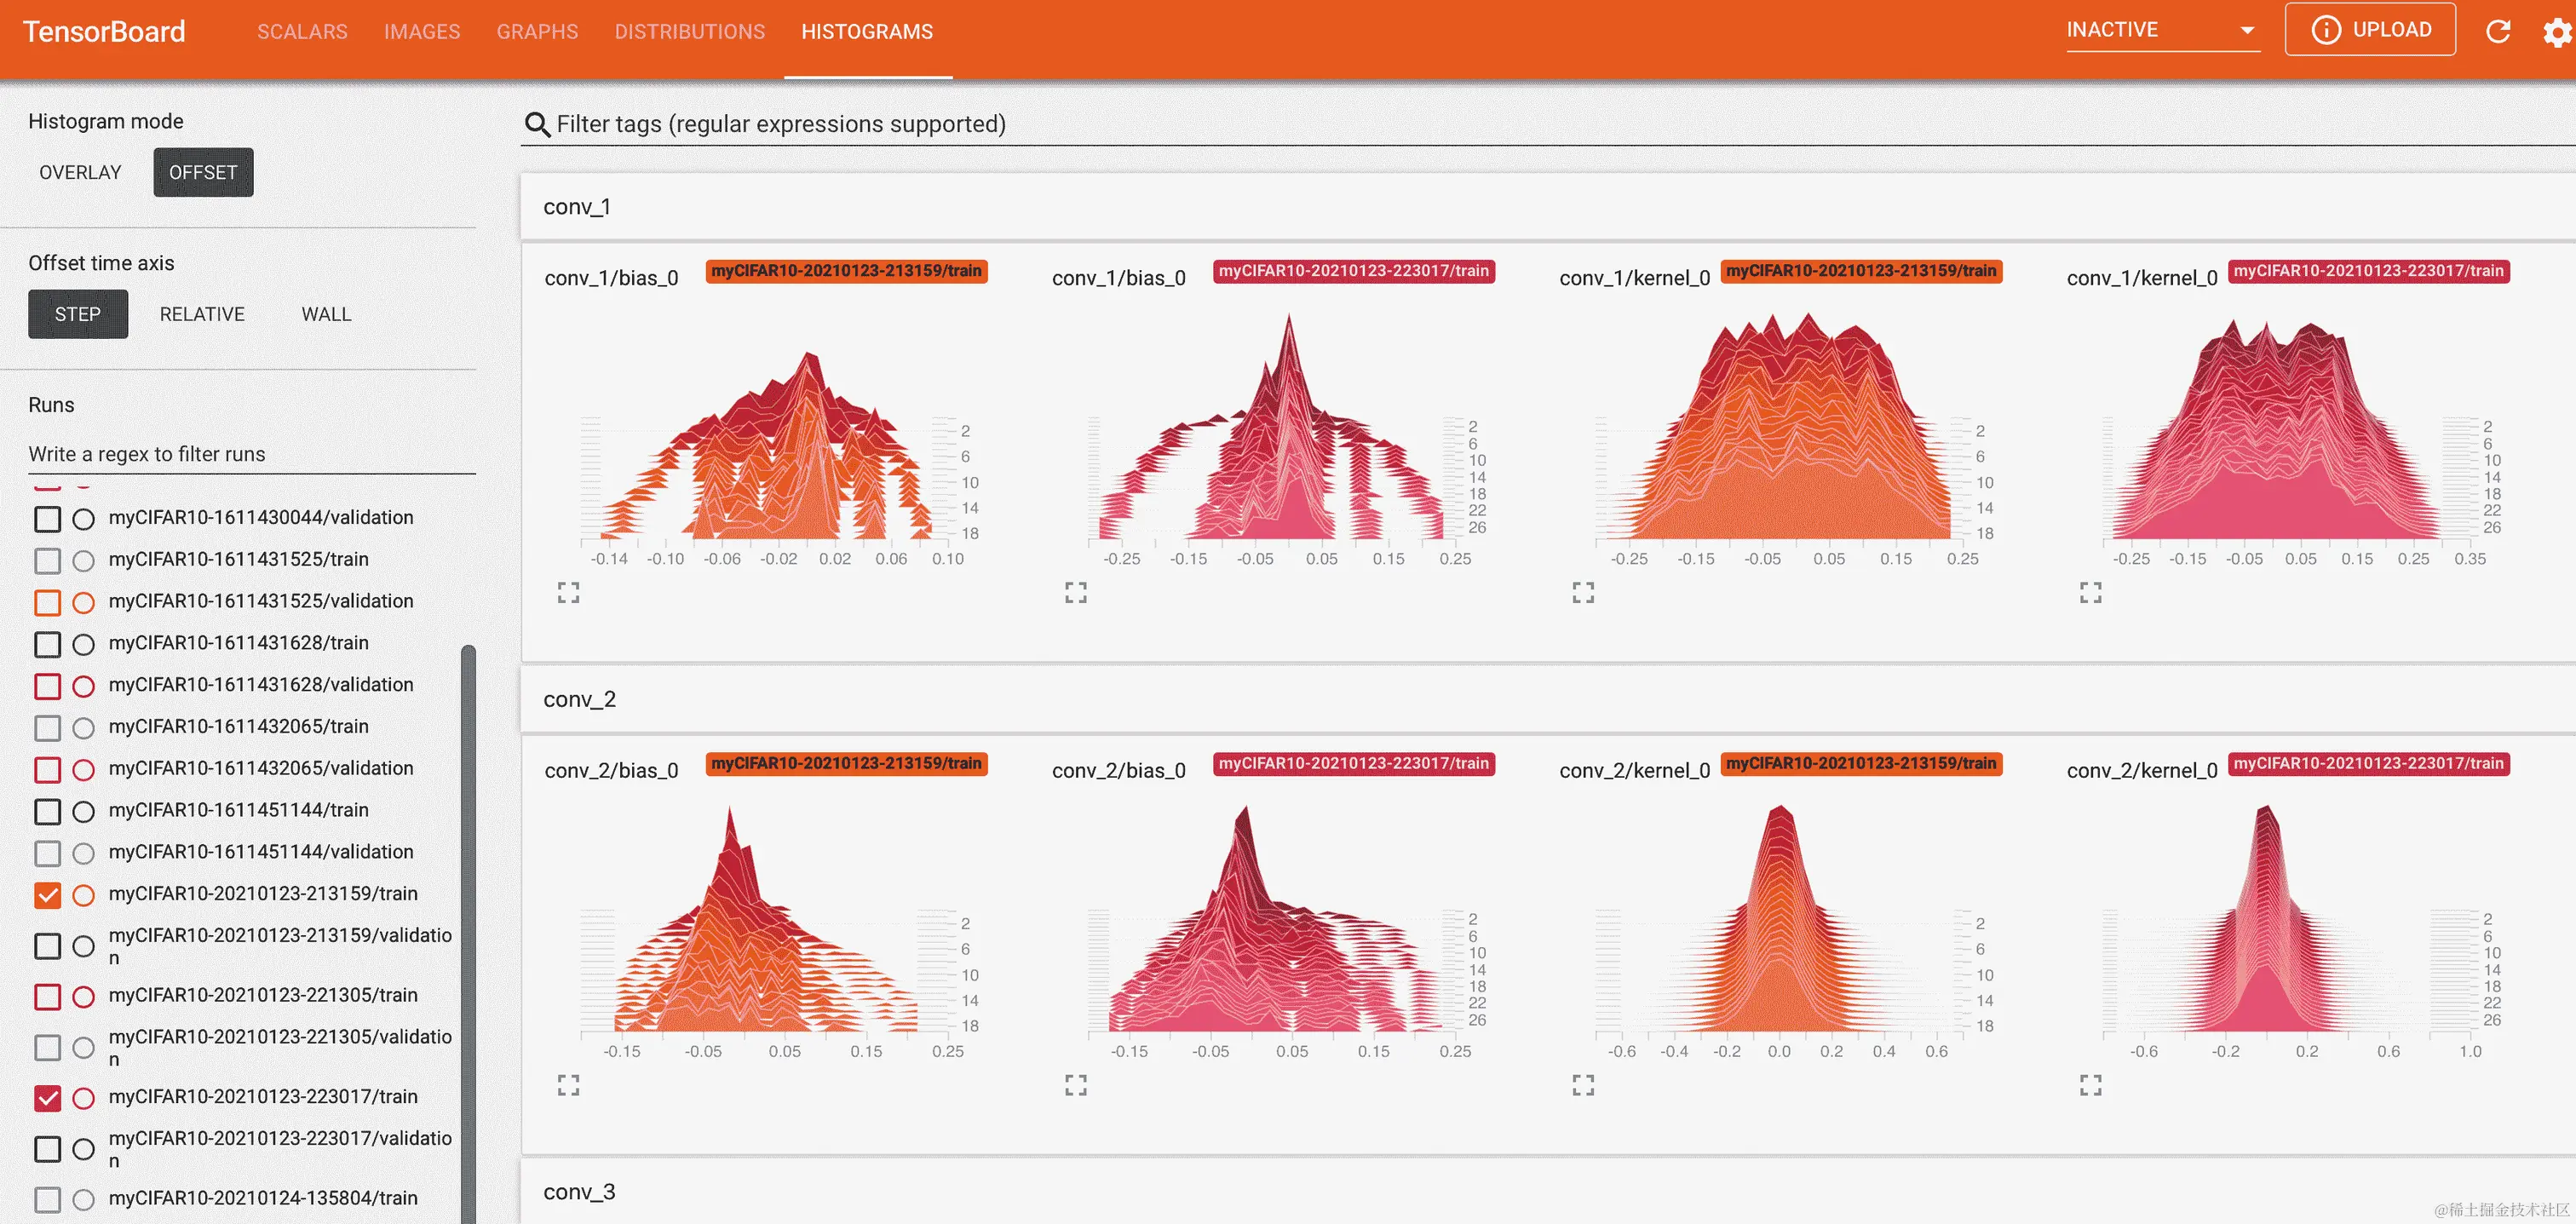Expand the conv_1/kernel_0 223017 histogram to full size
Viewport: 2576px width, 1224px height.
tap(2090, 593)
